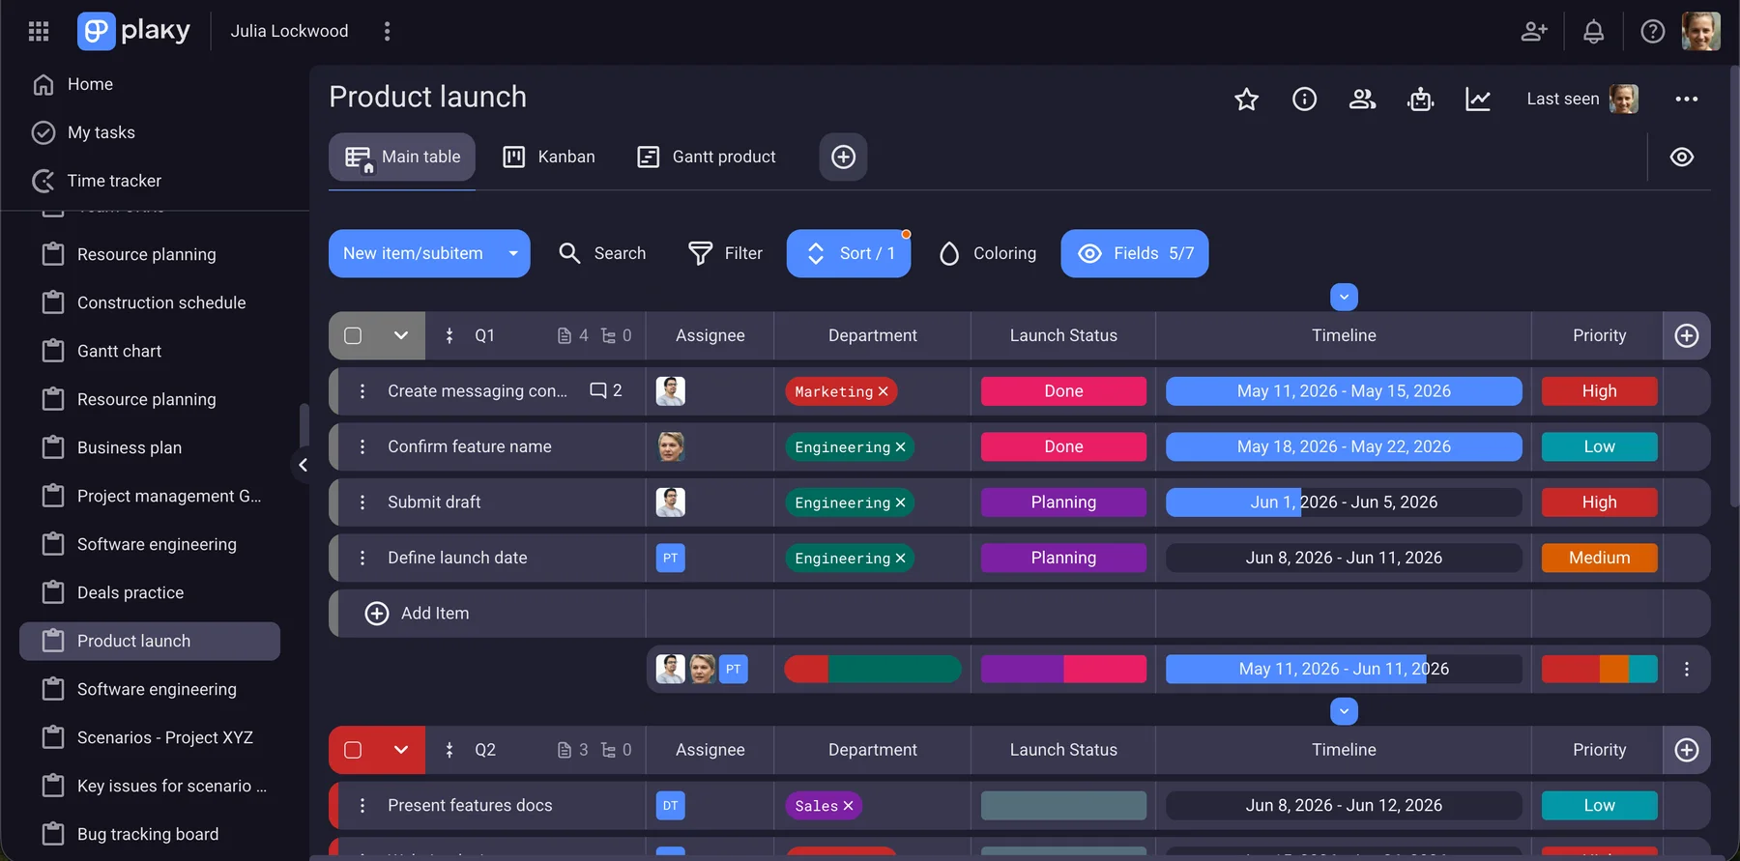The height and width of the screenshot is (861, 1740).
Task: Remove Marketing tag from Create messaging
Action: 883,391
